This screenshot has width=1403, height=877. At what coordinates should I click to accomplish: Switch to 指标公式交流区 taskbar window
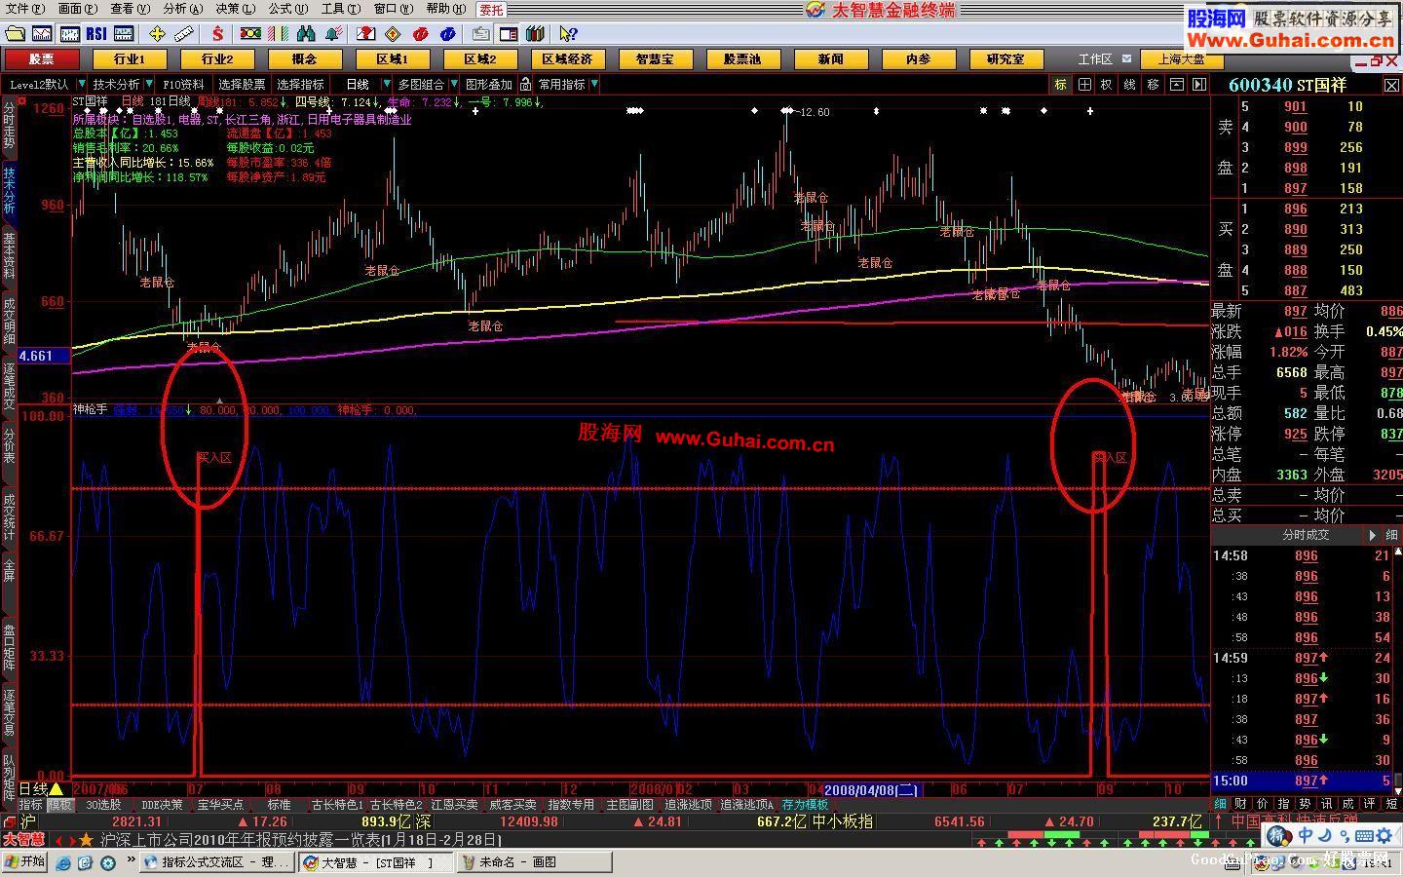point(216,861)
